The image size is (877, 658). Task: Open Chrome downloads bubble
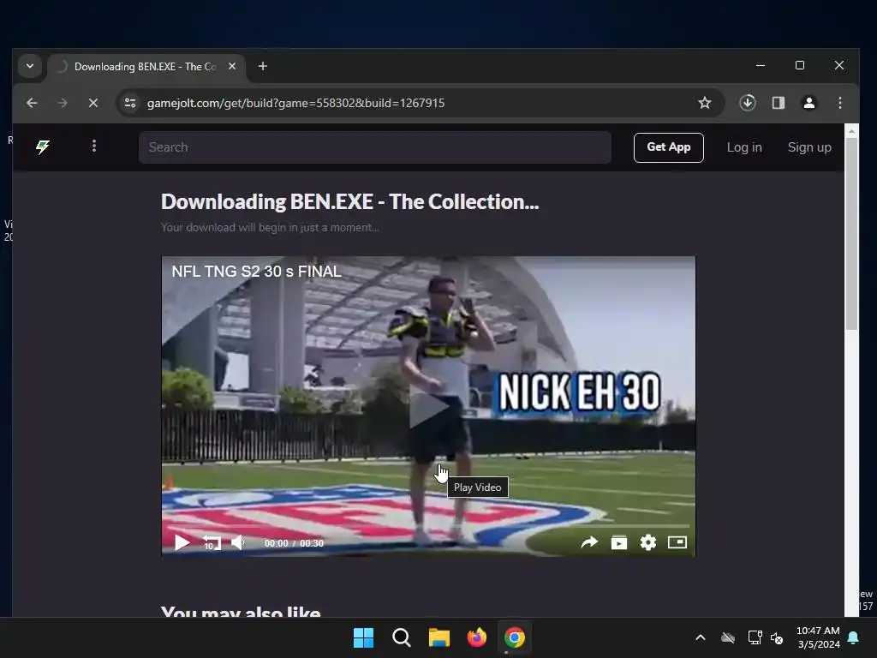point(747,103)
